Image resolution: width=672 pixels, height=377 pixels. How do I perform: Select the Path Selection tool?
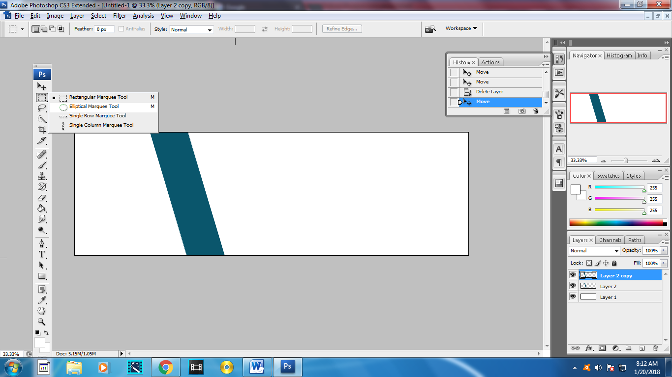(x=42, y=265)
